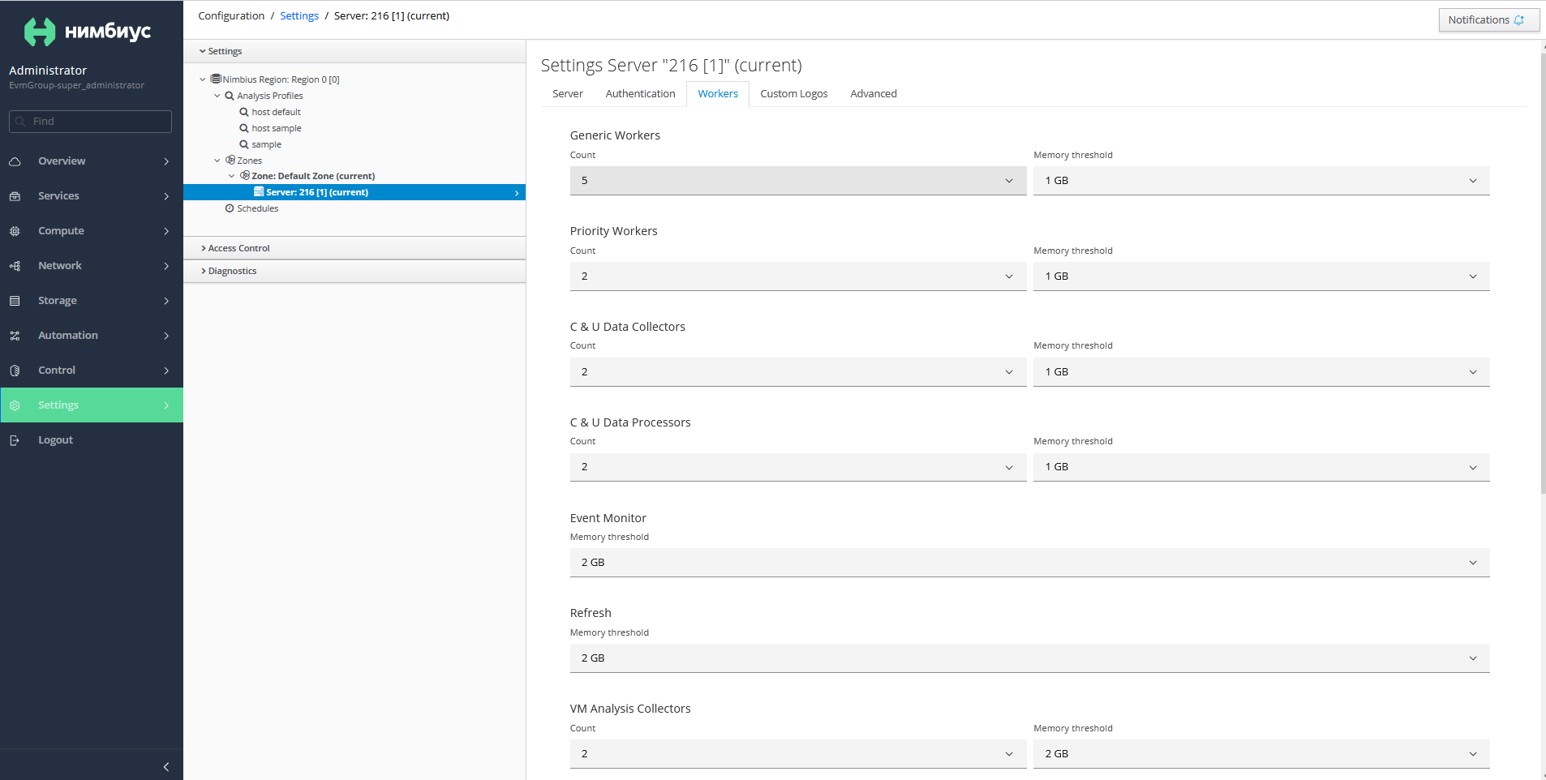Click the Settings gear icon in sidebar

click(15, 405)
